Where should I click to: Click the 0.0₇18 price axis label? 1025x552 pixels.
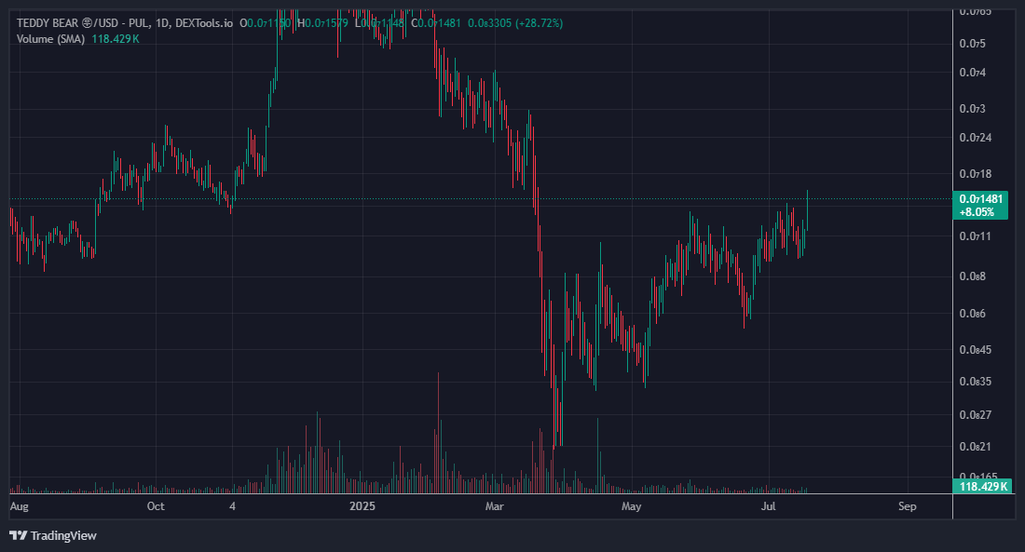tap(976, 174)
